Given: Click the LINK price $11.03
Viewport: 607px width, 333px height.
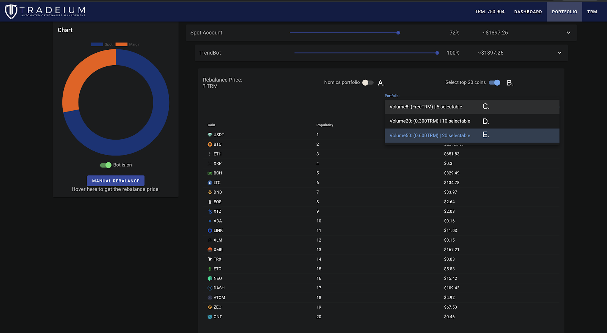Looking at the screenshot, I should click(x=451, y=231).
